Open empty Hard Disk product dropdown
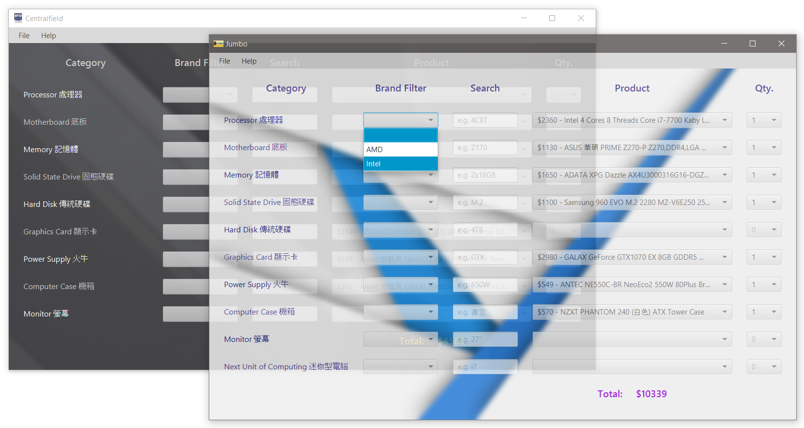This screenshot has height=428, width=804. coord(632,230)
